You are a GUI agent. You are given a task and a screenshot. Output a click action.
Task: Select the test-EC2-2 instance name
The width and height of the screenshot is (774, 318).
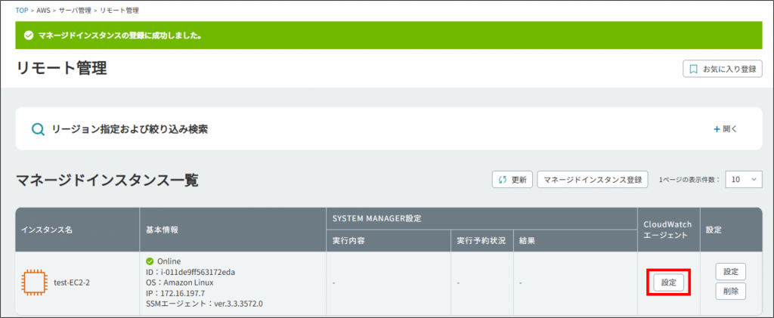click(x=73, y=282)
